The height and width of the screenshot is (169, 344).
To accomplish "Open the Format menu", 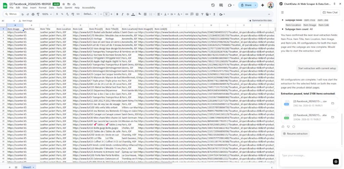I will 43,8.
